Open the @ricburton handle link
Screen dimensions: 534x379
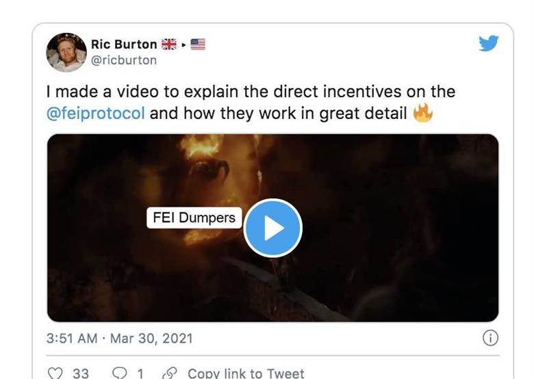coord(124,60)
